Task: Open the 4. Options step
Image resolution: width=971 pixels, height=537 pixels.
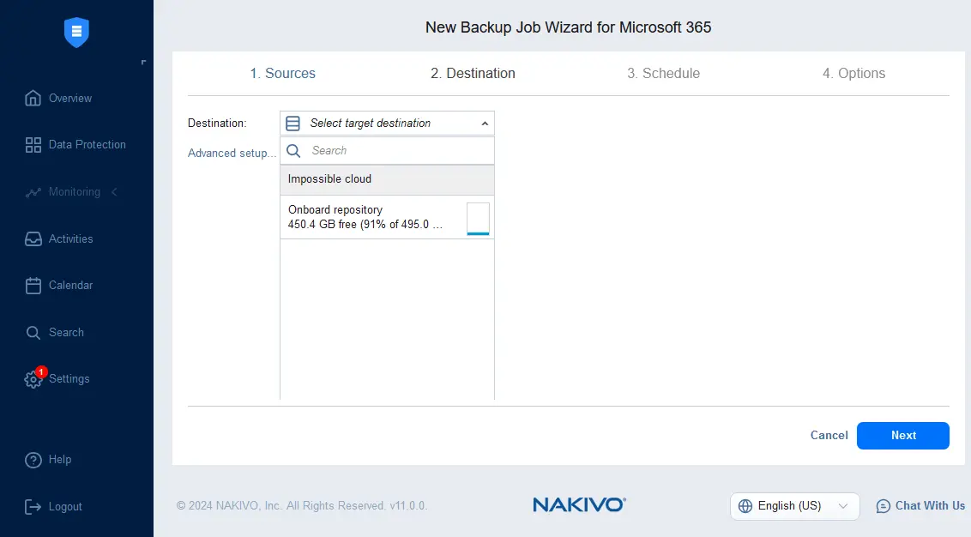Action: [853, 73]
